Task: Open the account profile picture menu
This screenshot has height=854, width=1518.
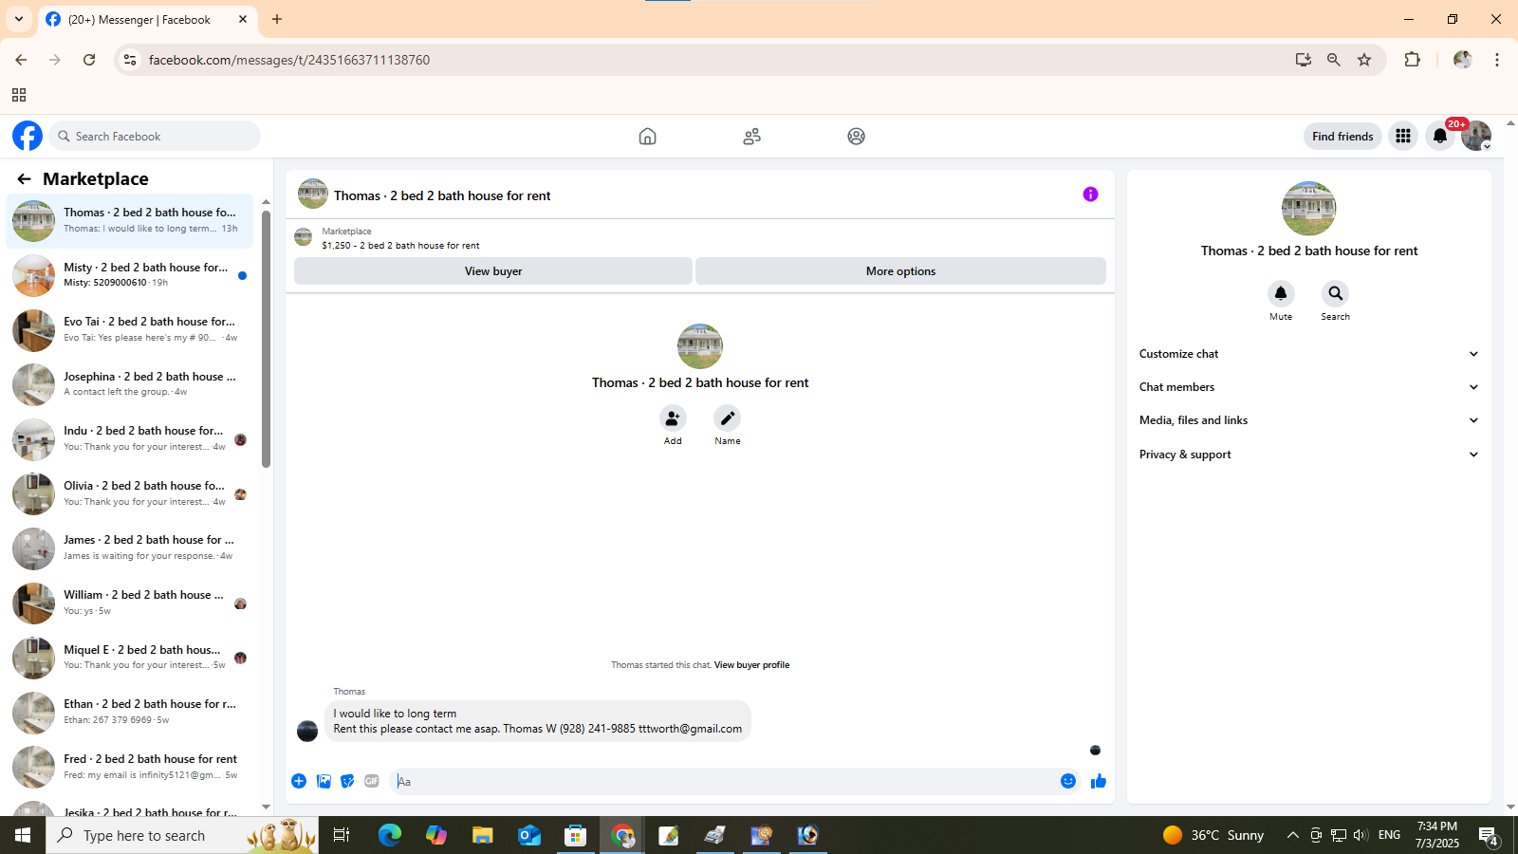Action: 1476,136
